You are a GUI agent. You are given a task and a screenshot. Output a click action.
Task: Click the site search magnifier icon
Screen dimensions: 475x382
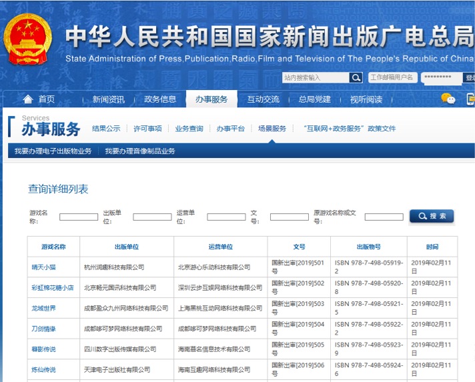356,78
